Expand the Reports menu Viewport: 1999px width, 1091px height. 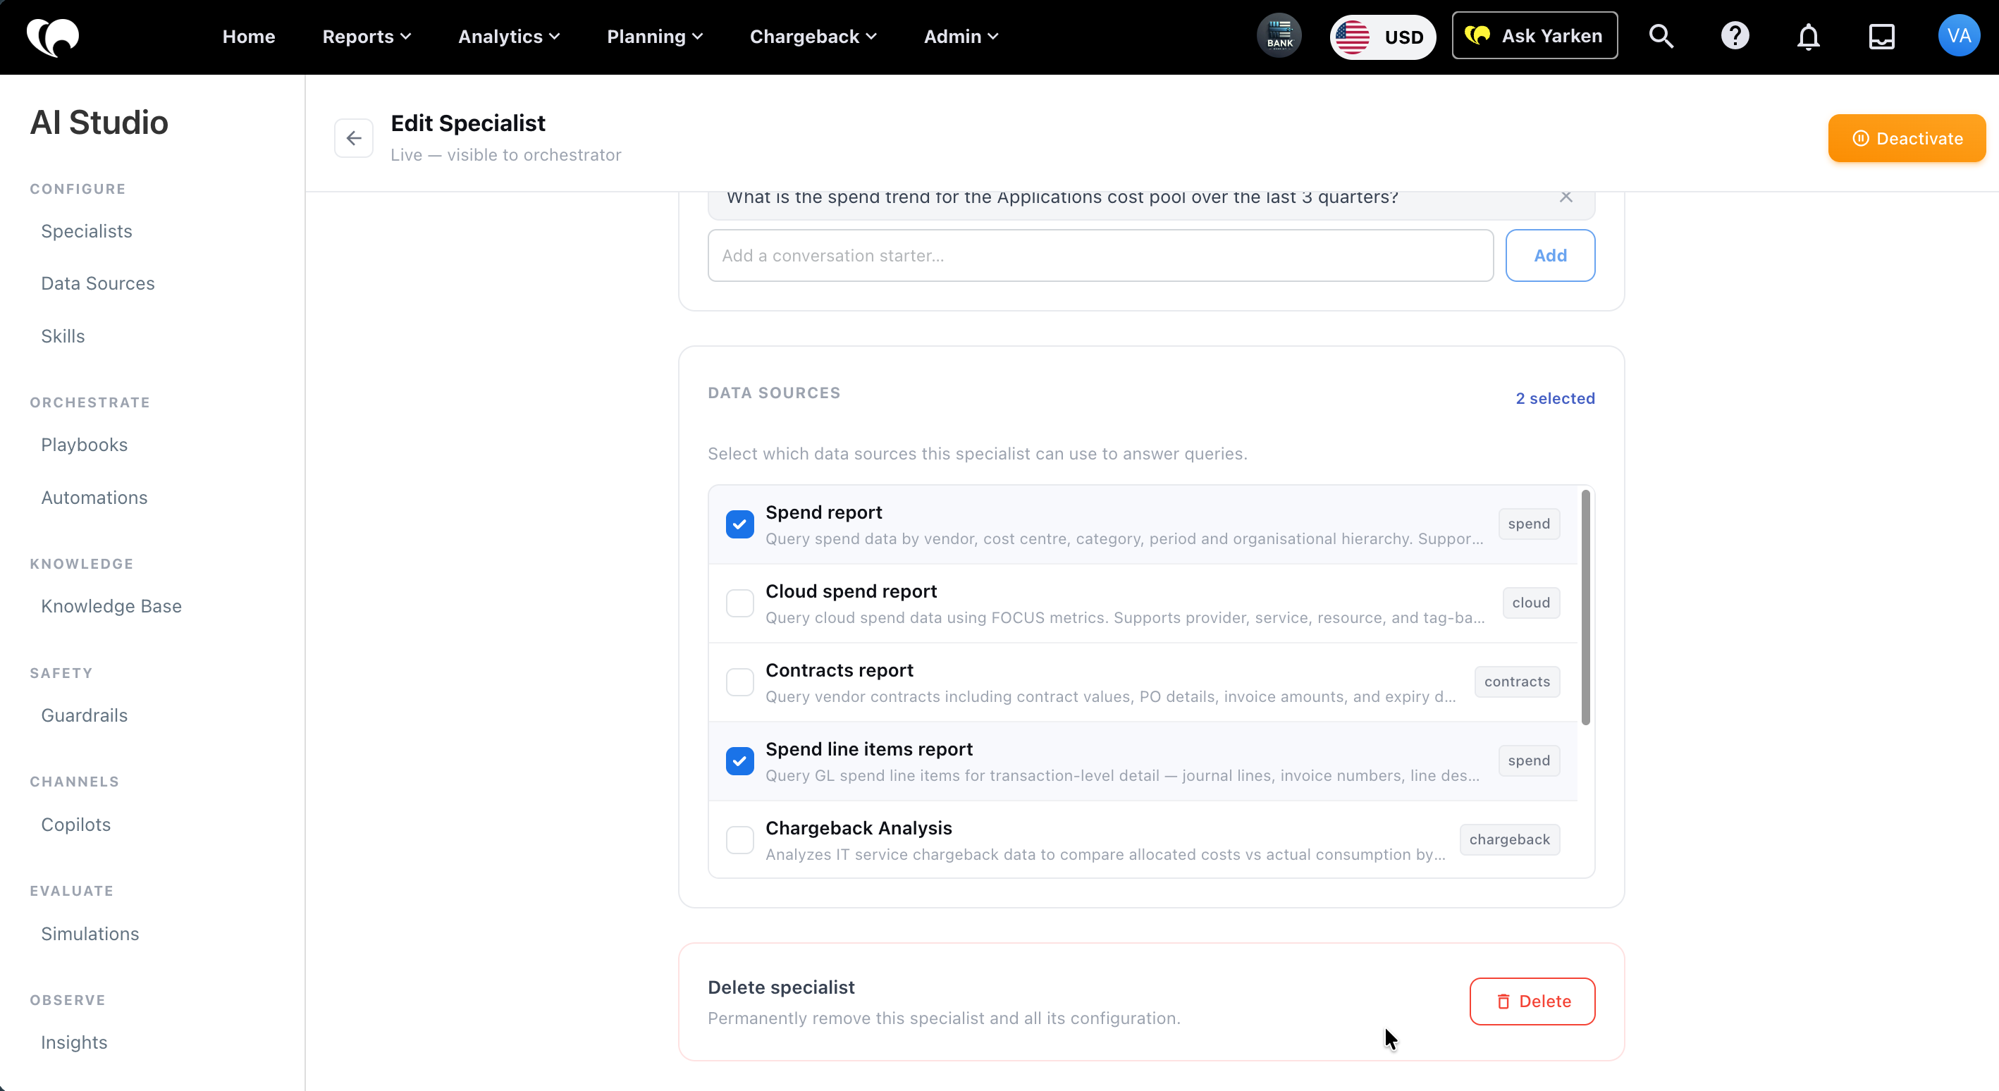(x=367, y=37)
